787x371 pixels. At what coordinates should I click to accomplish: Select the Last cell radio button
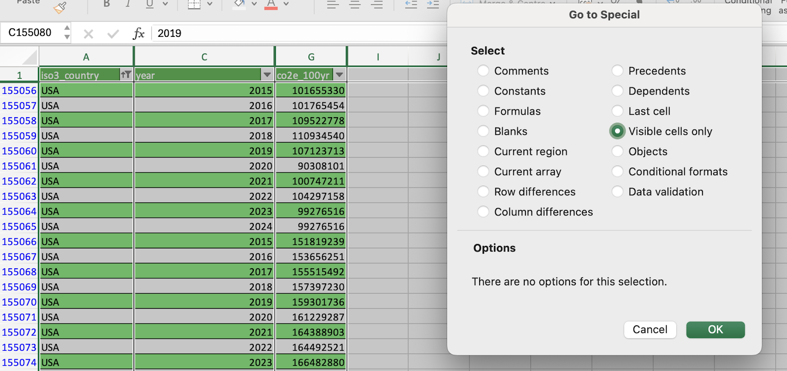point(618,111)
